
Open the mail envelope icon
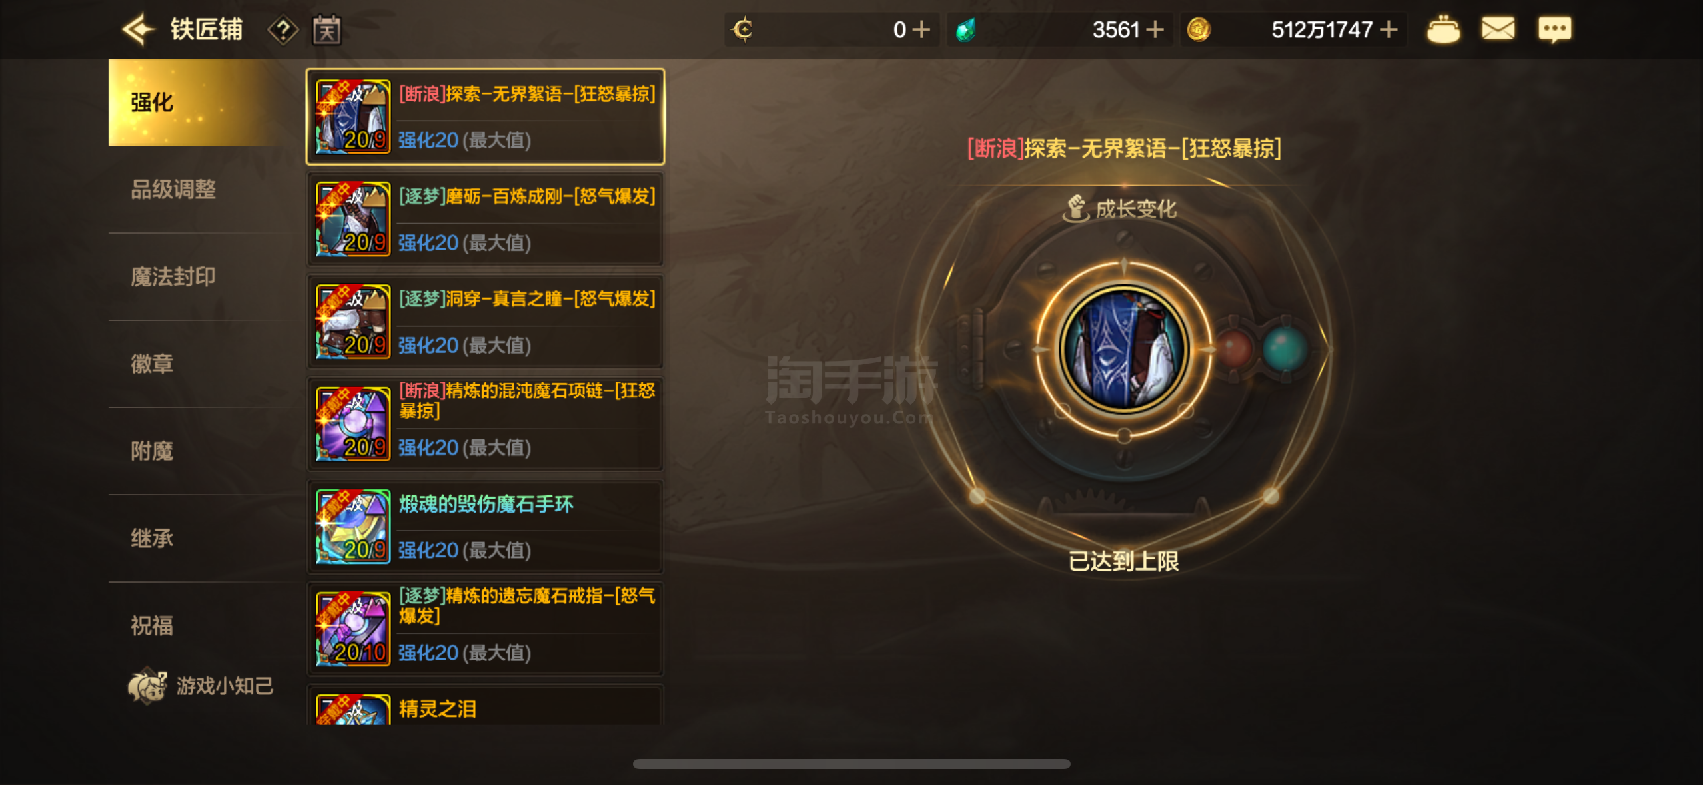(x=1498, y=29)
